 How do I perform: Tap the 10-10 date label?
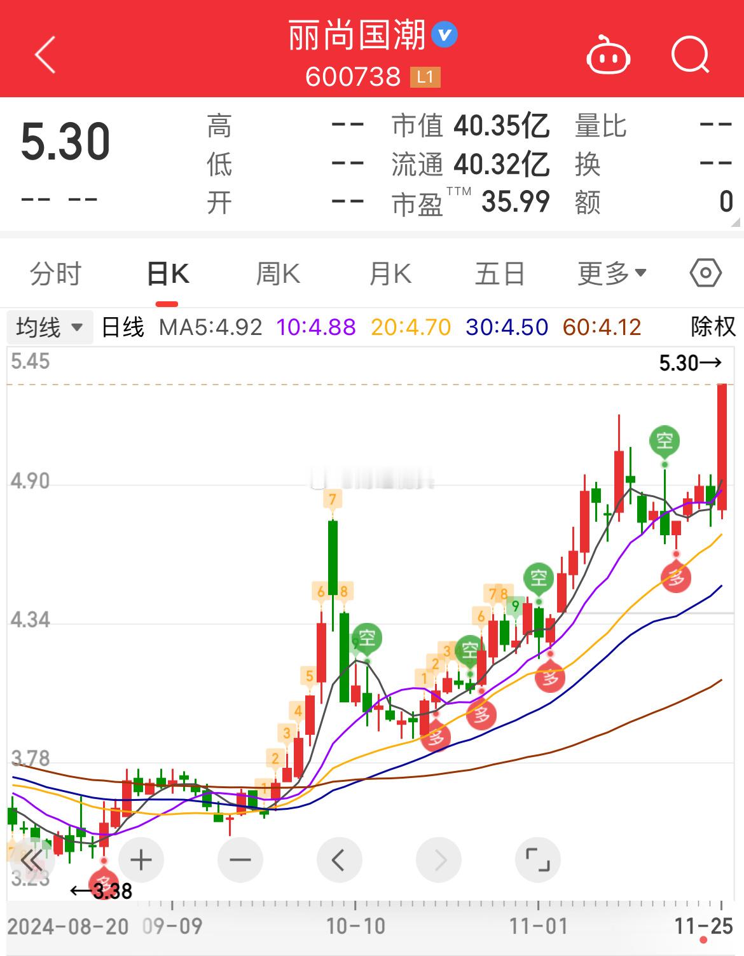(x=355, y=926)
